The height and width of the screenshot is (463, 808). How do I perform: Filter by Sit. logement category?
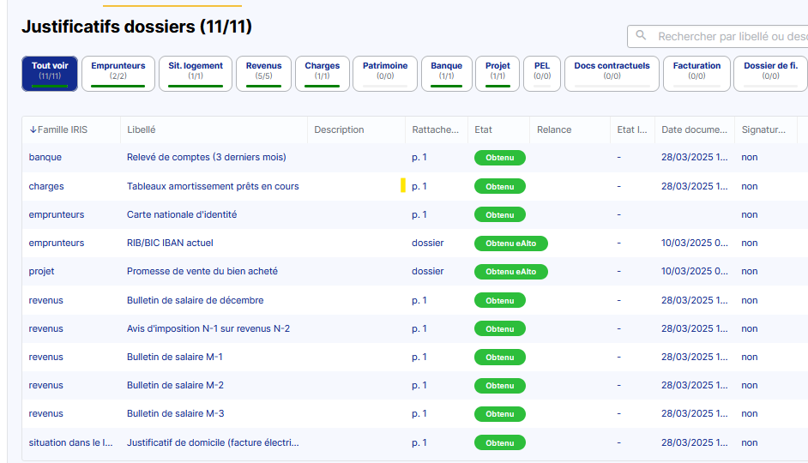pyautogui.click(x=196, y=74)
